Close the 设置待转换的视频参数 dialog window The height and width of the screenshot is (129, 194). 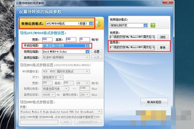(168, 2)
